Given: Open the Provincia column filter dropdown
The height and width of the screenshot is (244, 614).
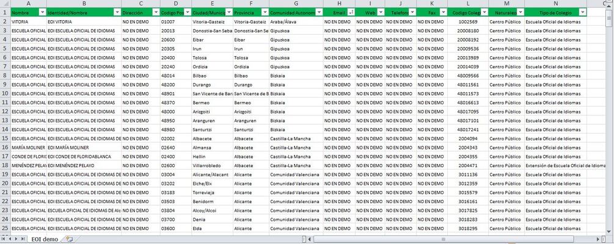Looking at the screenshot, I should tap(265, 13).
